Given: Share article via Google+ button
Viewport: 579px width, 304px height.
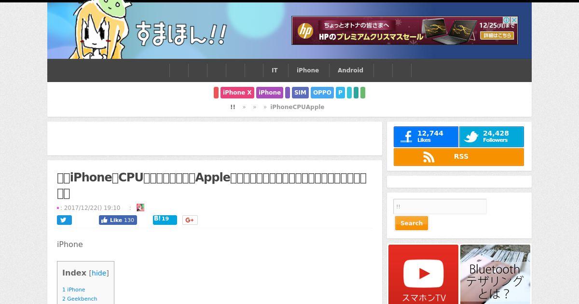Looking at the screenshot, I should (x=190, y=220).
